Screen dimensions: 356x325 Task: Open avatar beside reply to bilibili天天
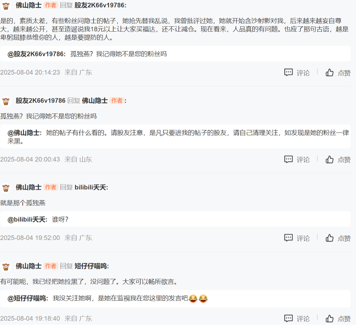pyautogui.click(x=6, y=188)
